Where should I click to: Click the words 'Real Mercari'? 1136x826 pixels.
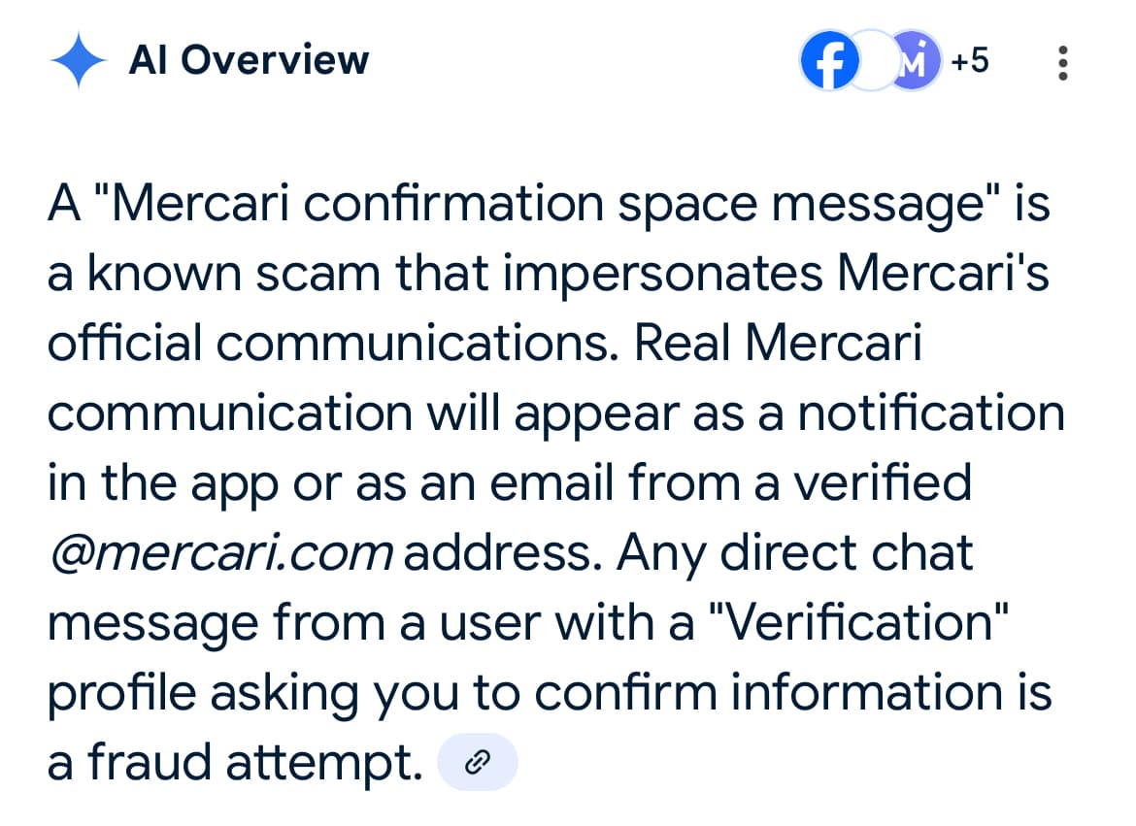(778, 344)
